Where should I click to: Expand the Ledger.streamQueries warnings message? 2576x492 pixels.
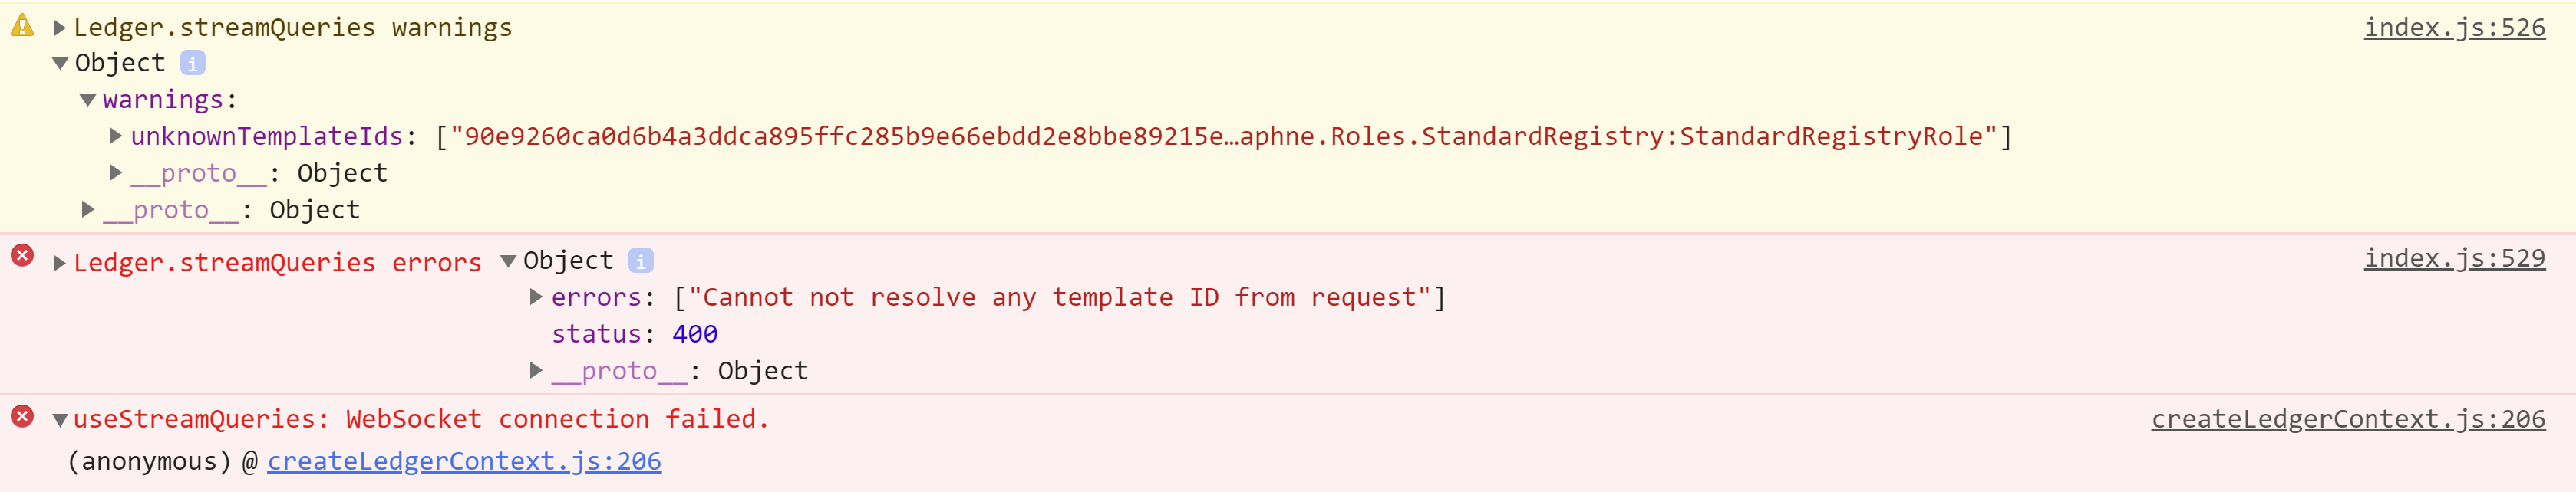[x=60, y=28]
